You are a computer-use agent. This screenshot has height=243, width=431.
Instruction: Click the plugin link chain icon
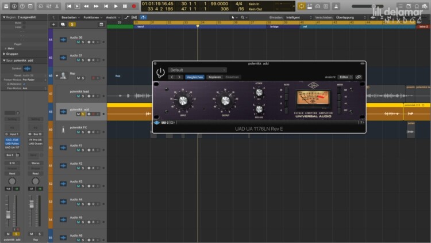tap(359, 77)
